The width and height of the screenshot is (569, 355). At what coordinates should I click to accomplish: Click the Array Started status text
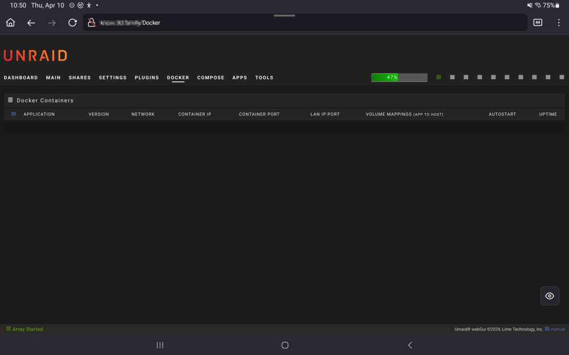[27, 329]
